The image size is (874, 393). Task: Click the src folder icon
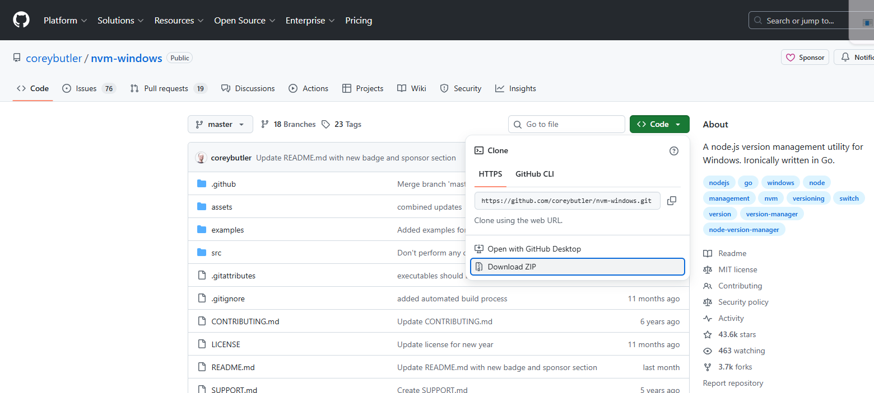coord(202,253)
